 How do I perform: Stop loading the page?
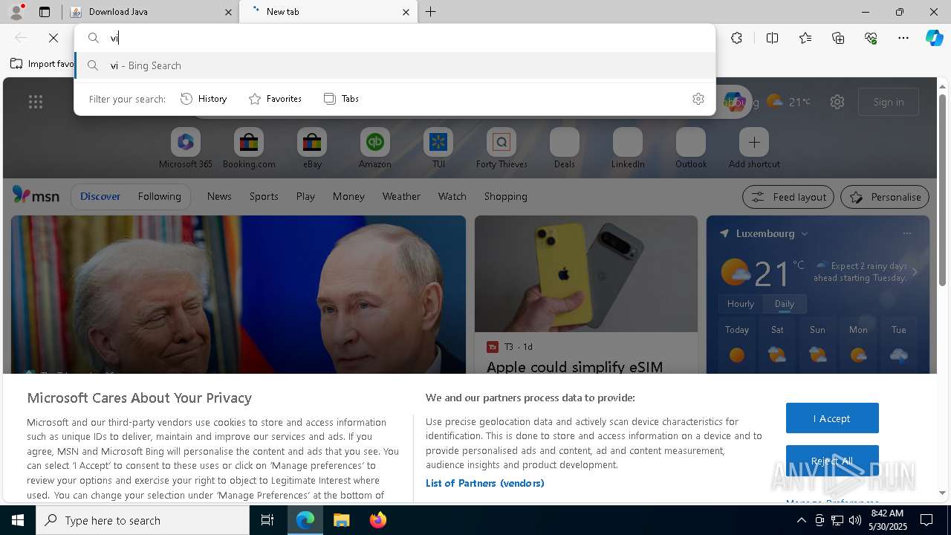click(x=53, y=38)
